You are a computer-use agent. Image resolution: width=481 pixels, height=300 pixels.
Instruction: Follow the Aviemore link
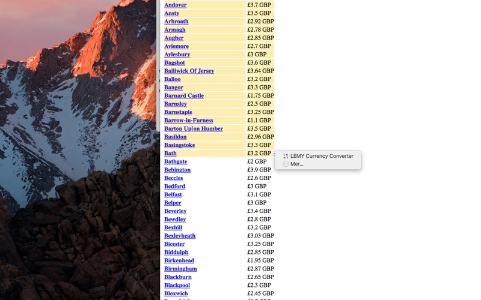pyautogui.click(x=176, y=46)
